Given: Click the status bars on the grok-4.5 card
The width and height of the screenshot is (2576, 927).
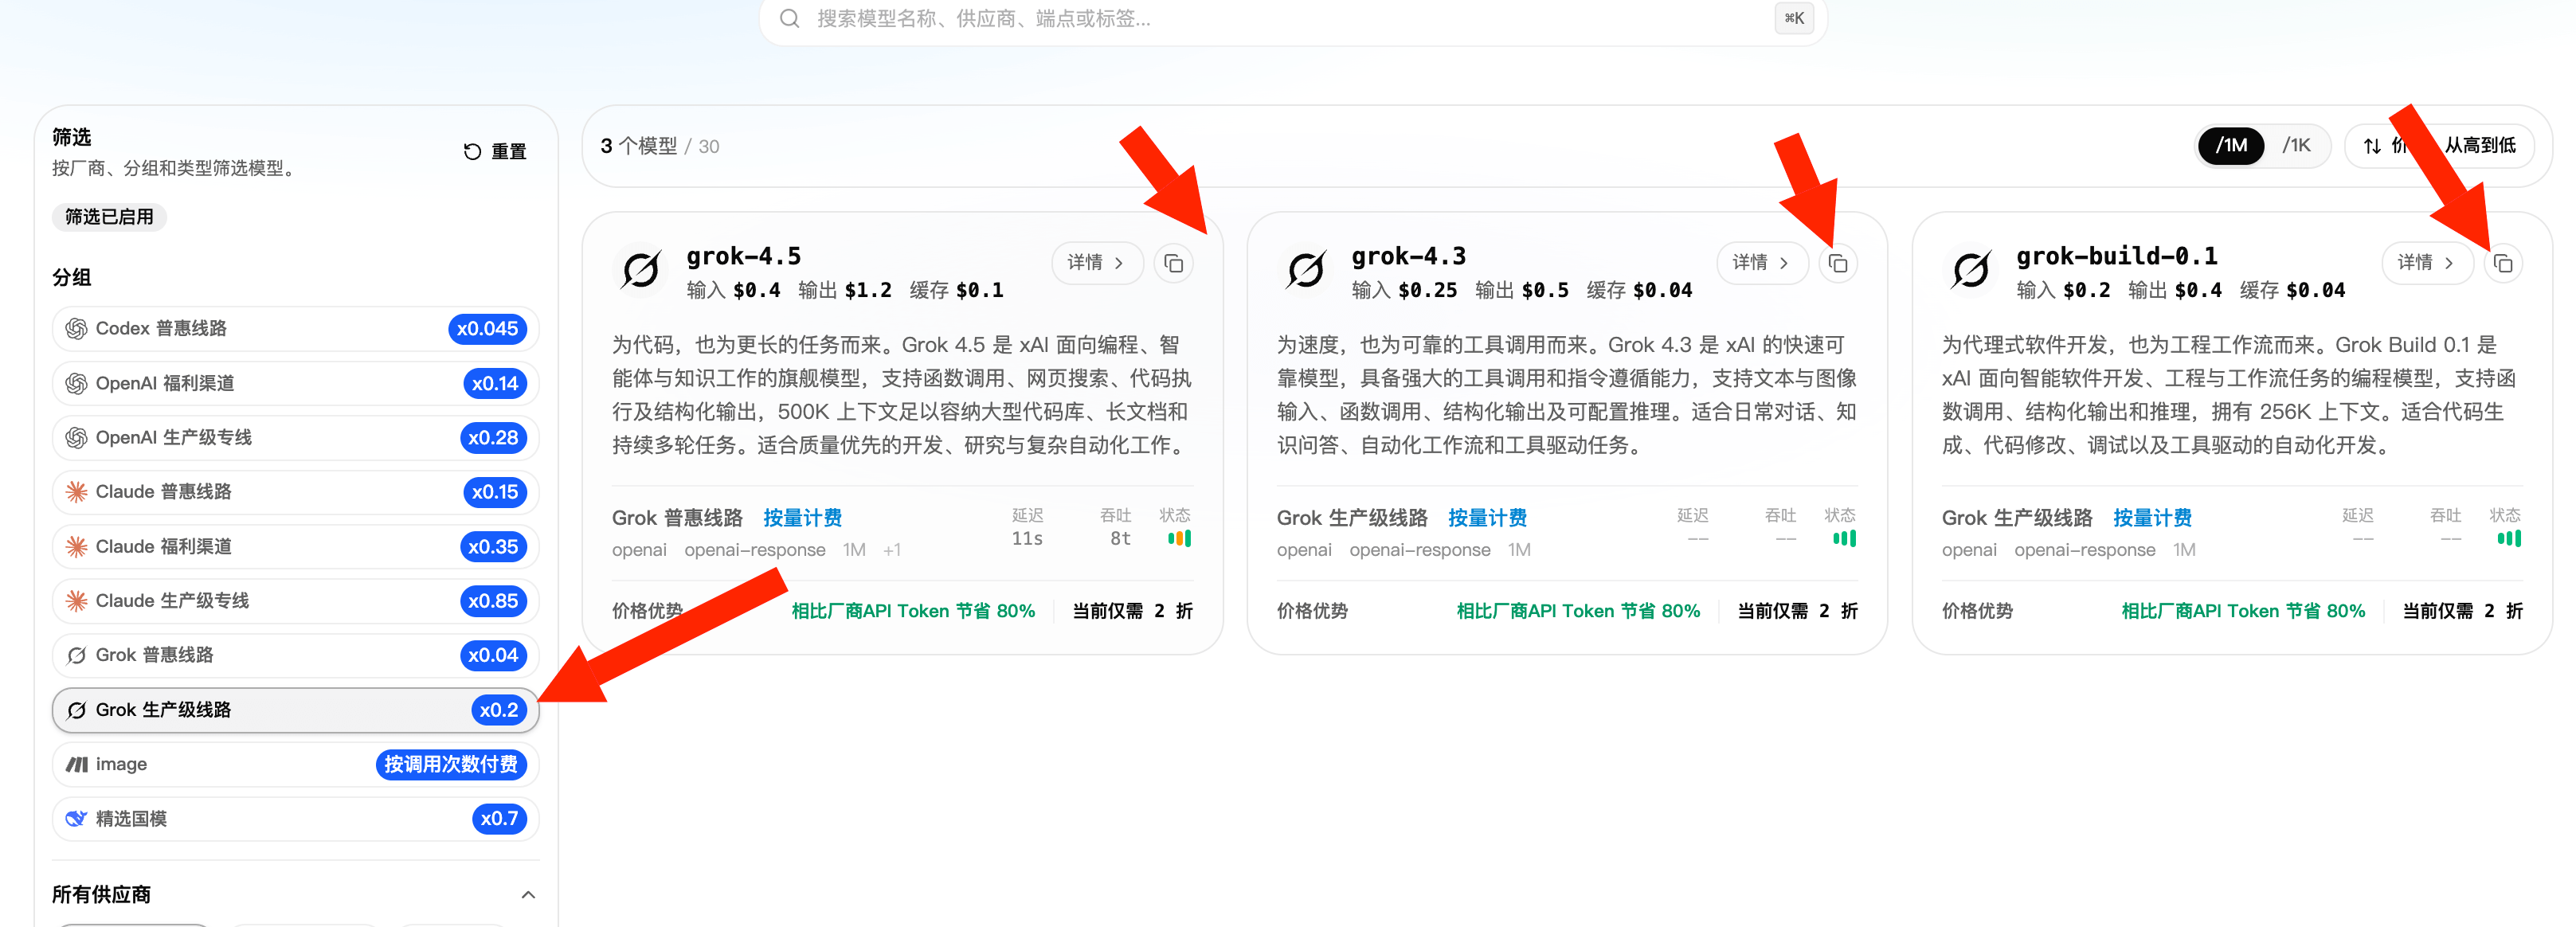Looking at the screenshot, I should click(x=1179, y=539).
